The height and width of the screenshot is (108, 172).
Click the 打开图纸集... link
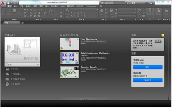pos(16,74)
